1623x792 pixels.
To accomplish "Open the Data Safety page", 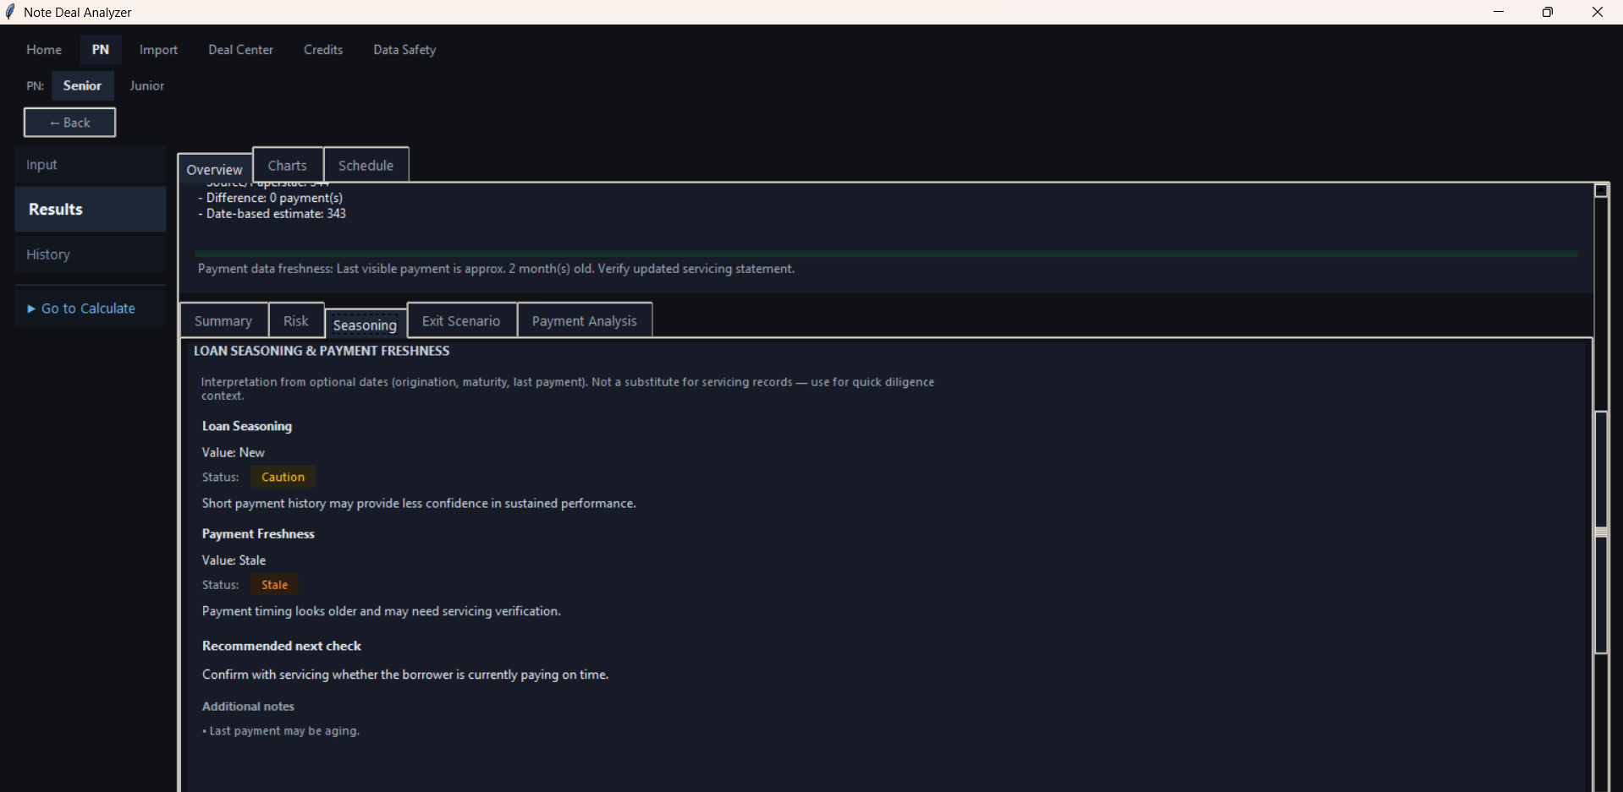I will tap(404, 50).
